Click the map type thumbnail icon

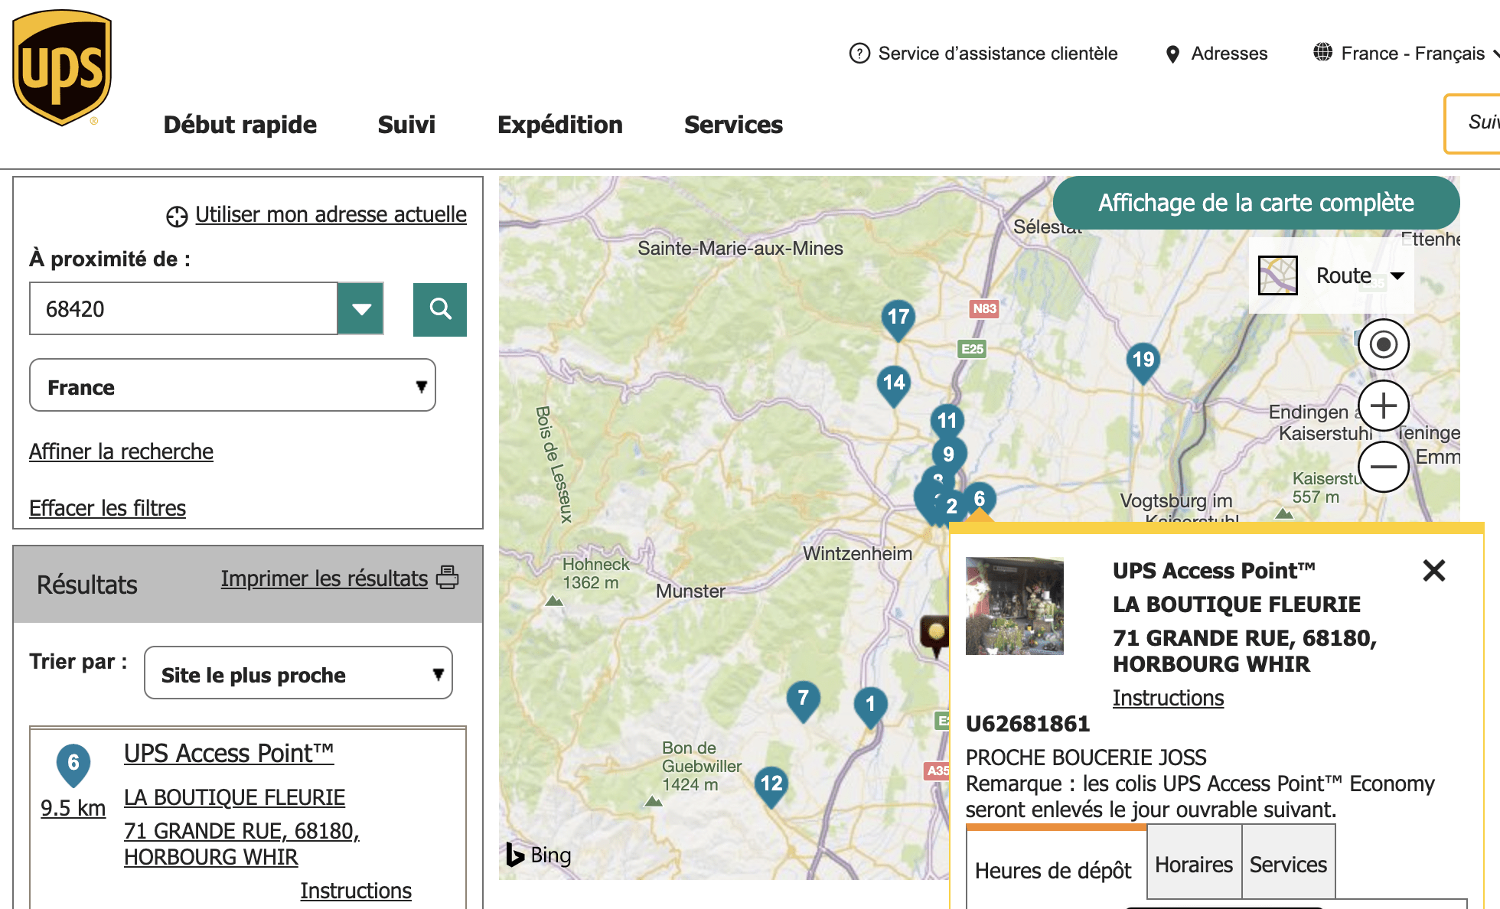tap(1278, 275)
